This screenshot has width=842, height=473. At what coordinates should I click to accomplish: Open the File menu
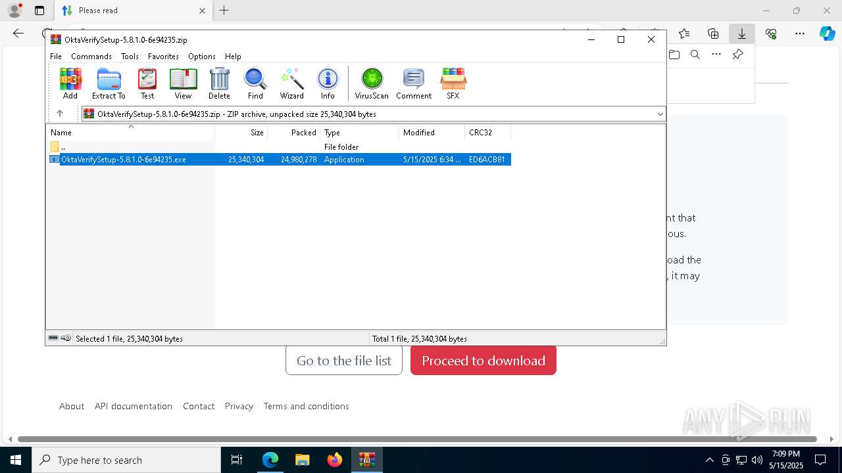coord(56,56)
